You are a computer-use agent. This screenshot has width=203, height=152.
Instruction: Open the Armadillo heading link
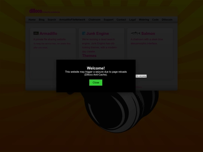point(48,33)
